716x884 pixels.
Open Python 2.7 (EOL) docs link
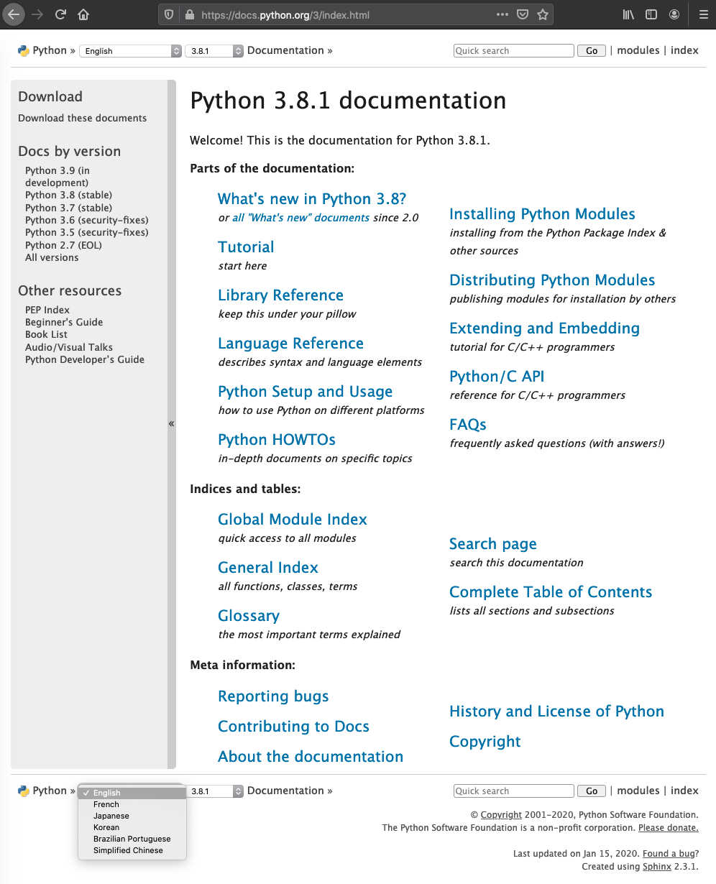pyautogui.click(x=63, y=245)
